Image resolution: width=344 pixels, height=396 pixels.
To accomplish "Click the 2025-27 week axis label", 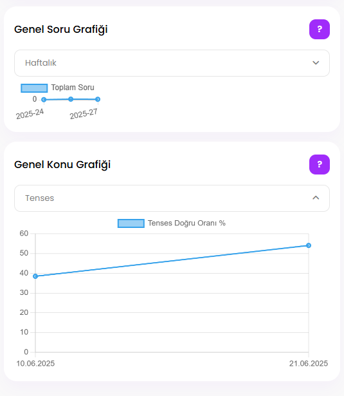I will (84, 114).
